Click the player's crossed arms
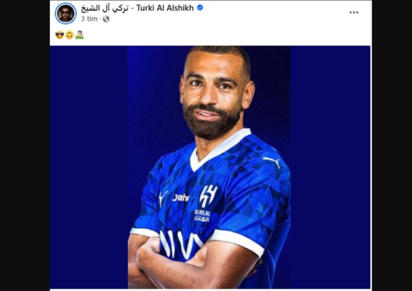This screenshot has width=412, height=291. pyautogui.click(x=194, y=264)
